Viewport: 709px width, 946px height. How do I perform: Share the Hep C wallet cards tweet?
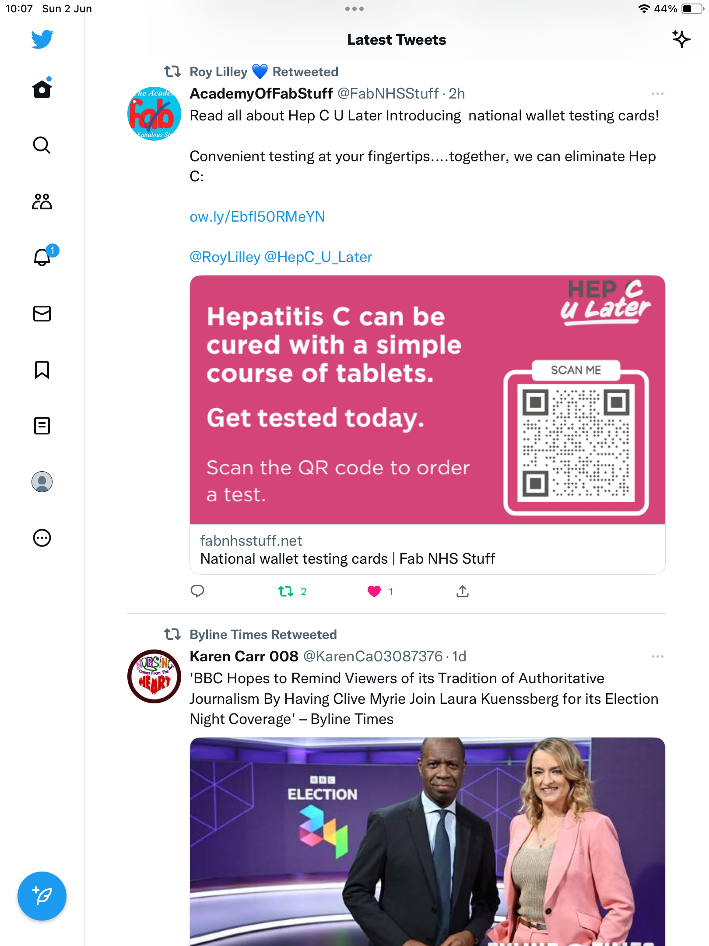click(463, 591)
